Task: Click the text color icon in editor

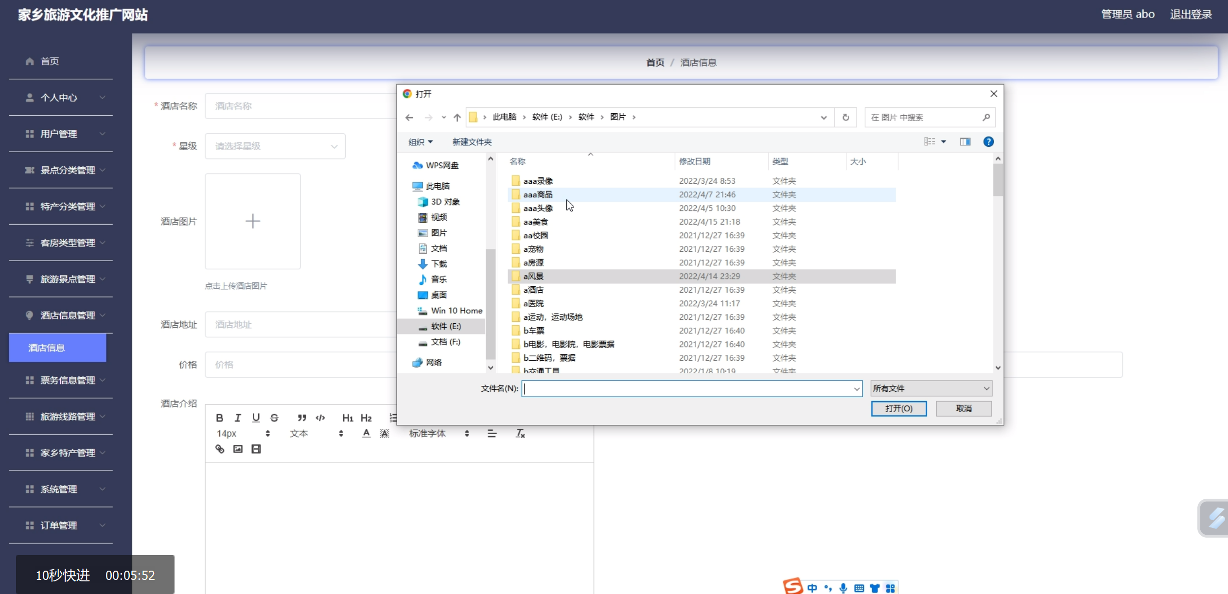Action: [366, 433]
